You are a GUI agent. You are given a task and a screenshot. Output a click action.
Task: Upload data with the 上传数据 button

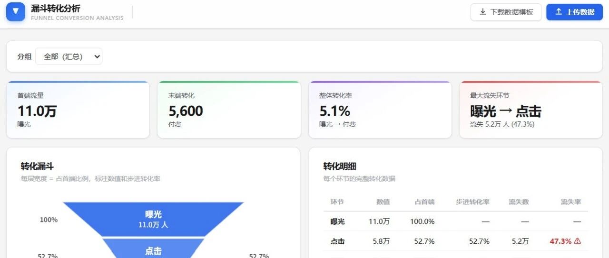pyautogui.click(x=574, y=12)
